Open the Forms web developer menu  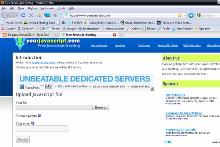point(54,29)
